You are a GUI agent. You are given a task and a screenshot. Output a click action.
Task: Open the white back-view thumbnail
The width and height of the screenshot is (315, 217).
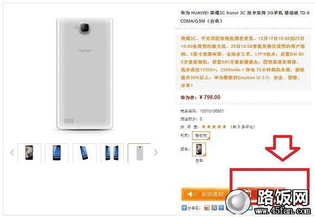point(139,152)
